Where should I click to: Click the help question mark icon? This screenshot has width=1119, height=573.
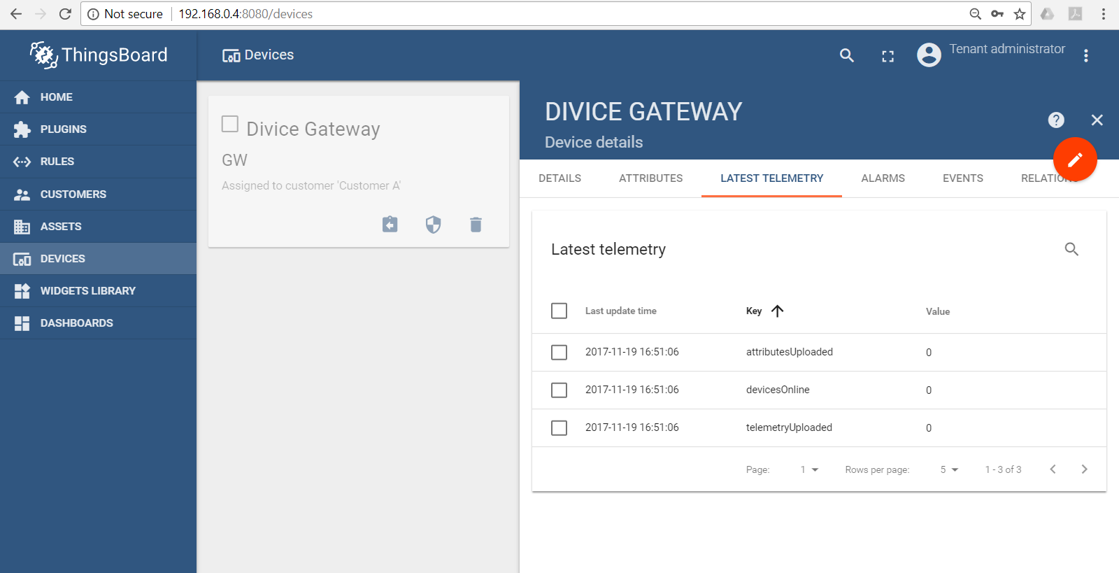1056,120
